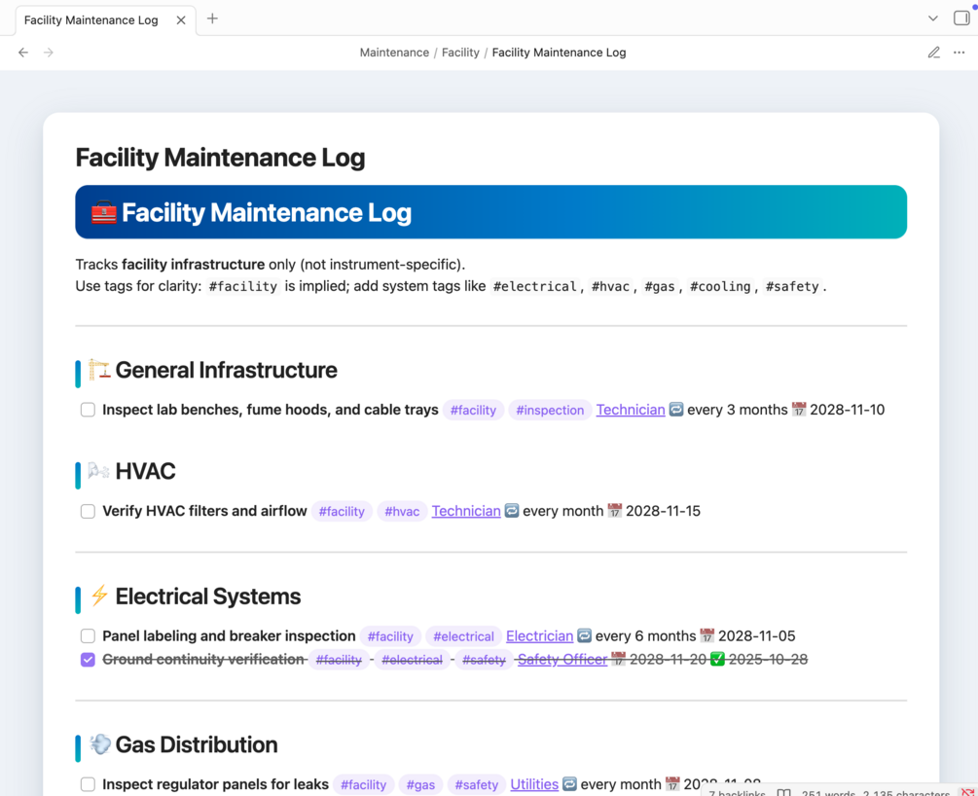The width and height of the screenshot is (978, 796).
Task: Click the blue Facility Maintenance Log banner
Action: click(x=490, y=212)
